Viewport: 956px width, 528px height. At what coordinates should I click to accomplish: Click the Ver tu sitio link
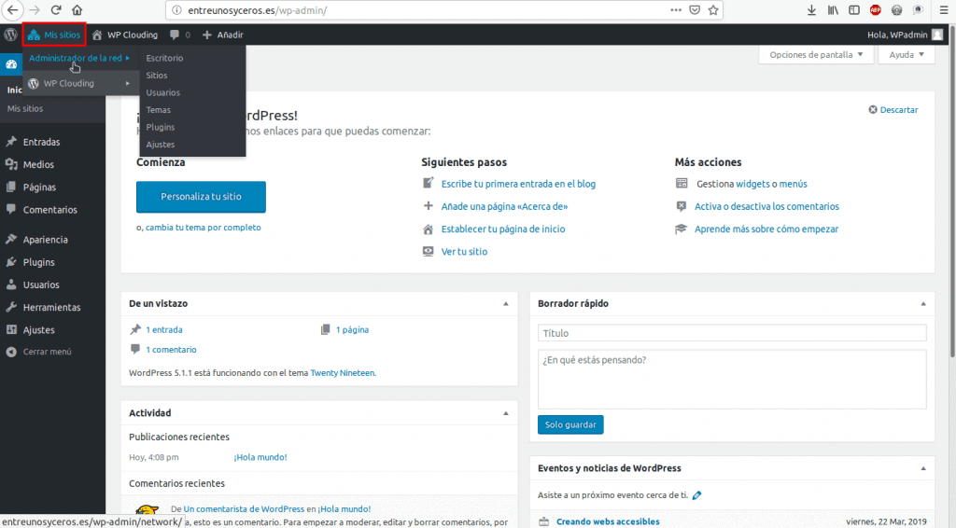pos(464,252)
